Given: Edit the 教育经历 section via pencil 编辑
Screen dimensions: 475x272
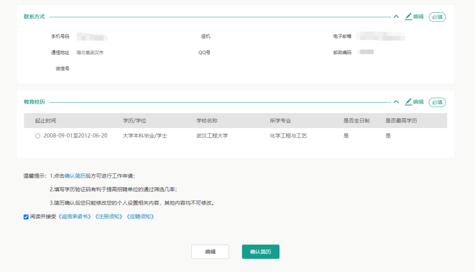Looking at the screenshot, I should [x=414, y=102].
